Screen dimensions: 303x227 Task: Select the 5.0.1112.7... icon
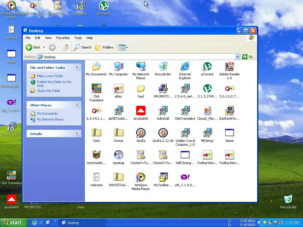pos(229,89)
